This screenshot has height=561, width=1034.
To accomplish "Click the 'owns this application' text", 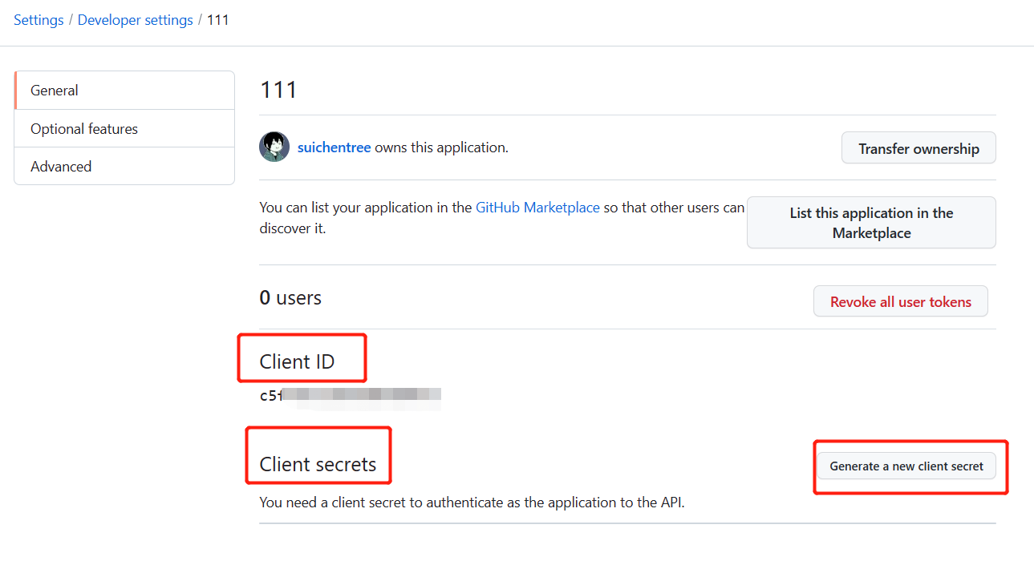I will [x=441, y=147].
